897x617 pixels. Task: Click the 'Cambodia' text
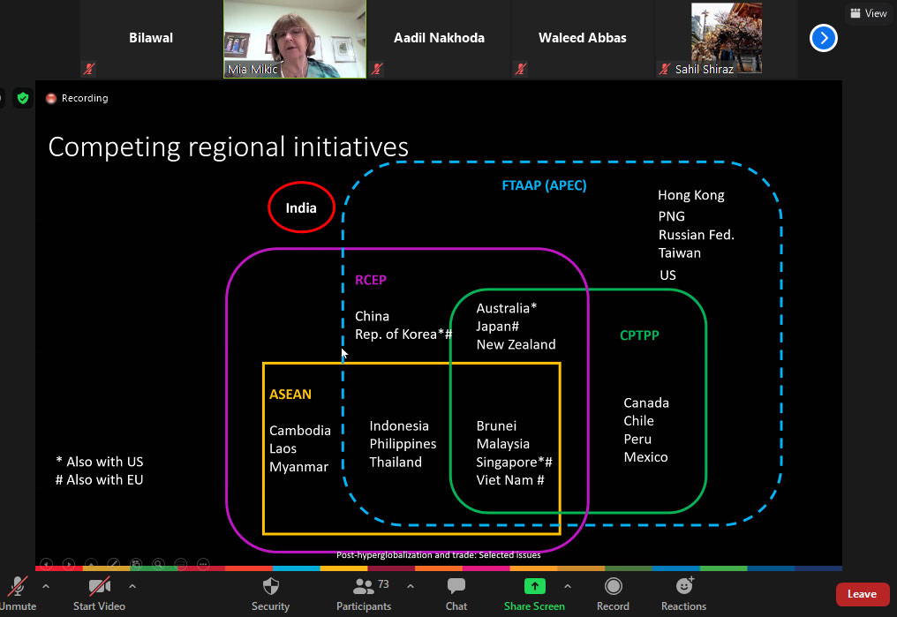coord(300,430)
